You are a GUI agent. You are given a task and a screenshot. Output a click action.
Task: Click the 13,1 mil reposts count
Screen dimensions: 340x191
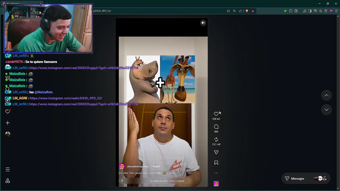point(216,144)
